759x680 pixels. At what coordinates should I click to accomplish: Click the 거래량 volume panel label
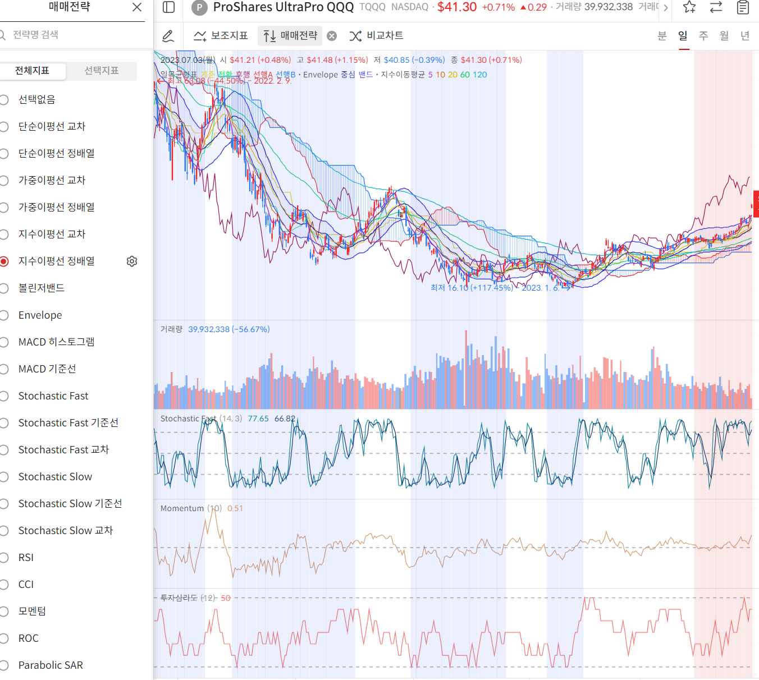171,329
